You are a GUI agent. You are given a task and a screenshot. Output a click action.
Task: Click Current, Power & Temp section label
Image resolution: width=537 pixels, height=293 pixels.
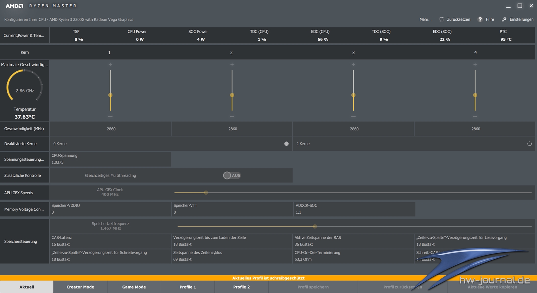[x=24, y=35]
